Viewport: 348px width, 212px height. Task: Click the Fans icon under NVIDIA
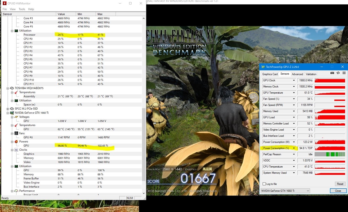pos(16,133)
